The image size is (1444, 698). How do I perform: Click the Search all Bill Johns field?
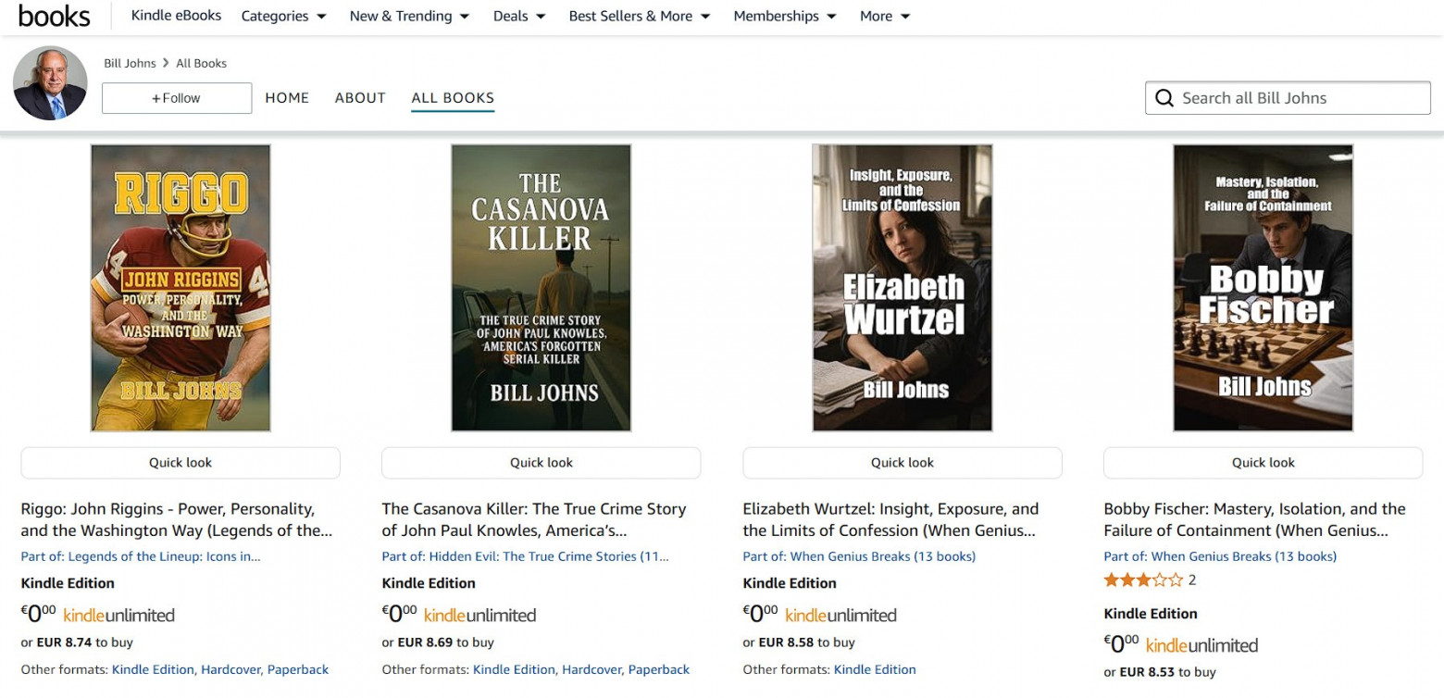coord(1288,98)
